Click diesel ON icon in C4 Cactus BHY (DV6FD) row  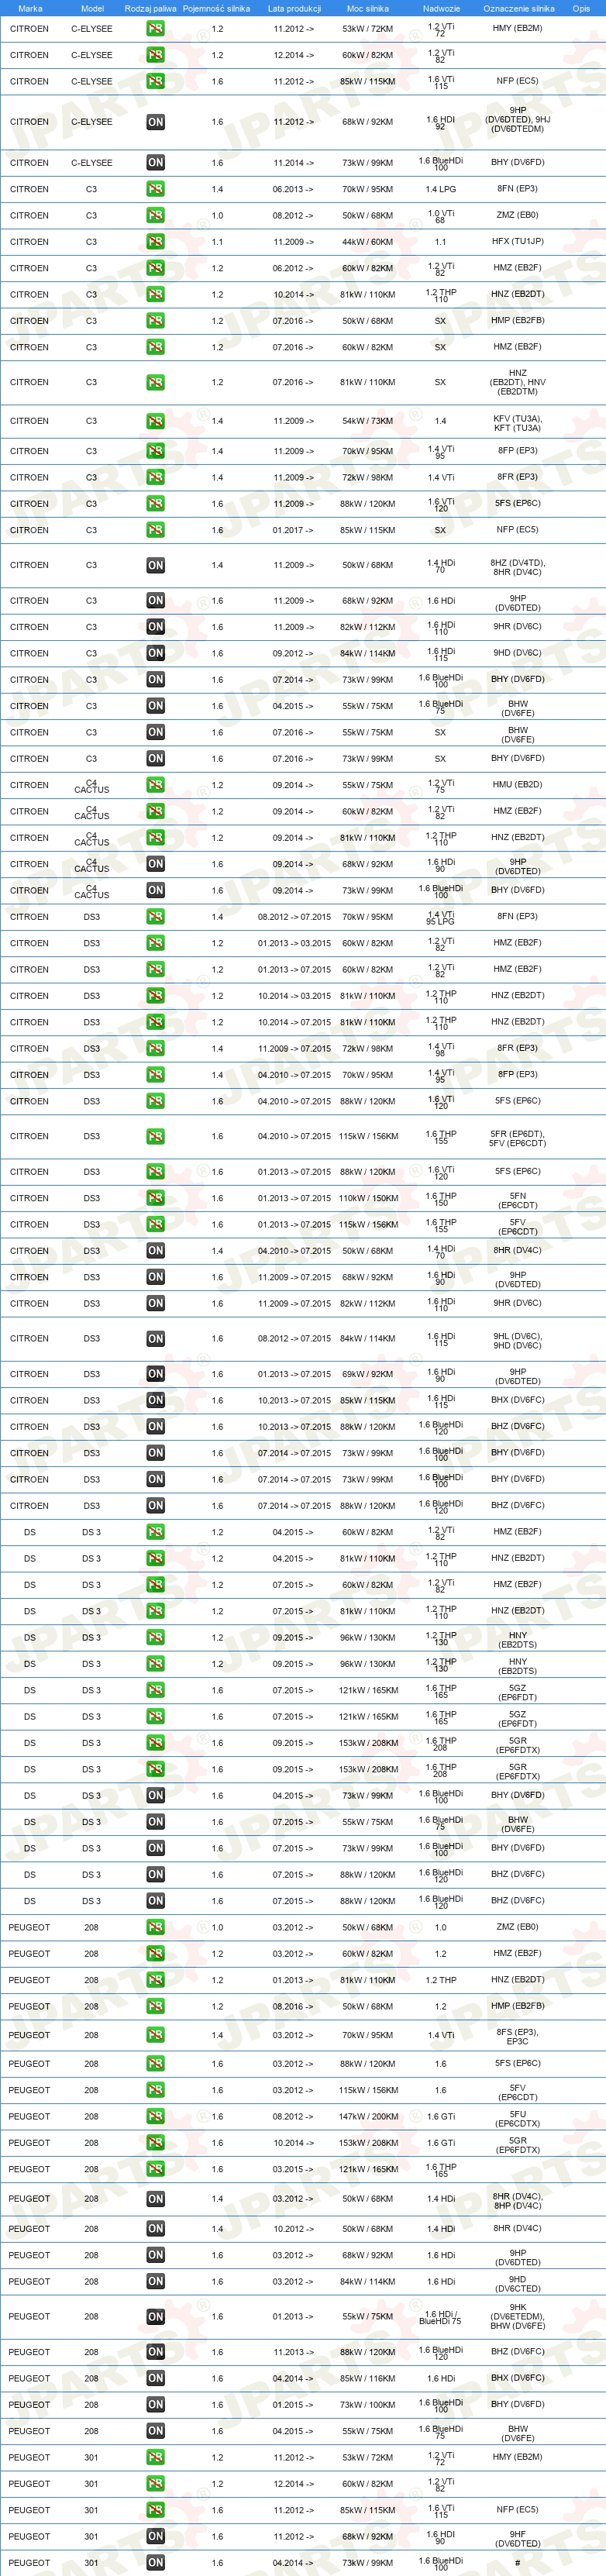(155, 890)
